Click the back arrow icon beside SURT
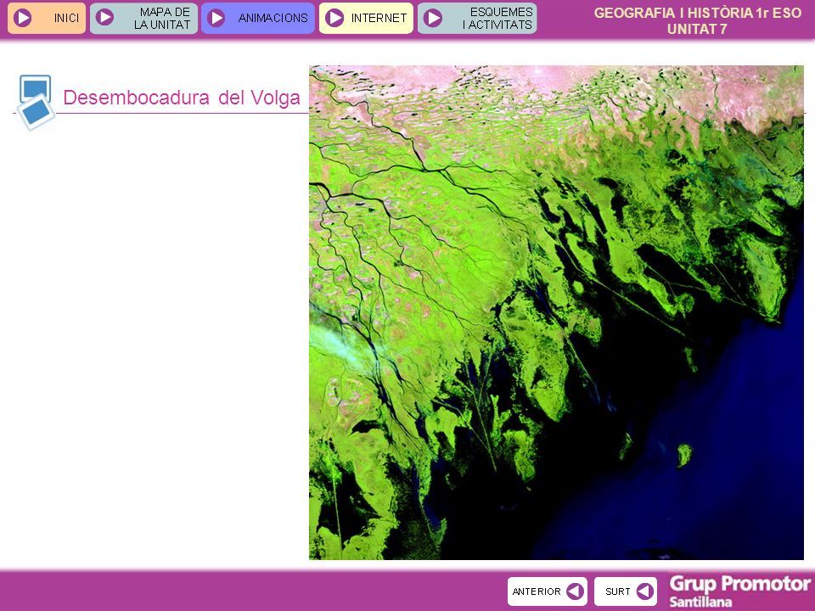The height and width of the screenshot is (611, 815). point(644,591)
